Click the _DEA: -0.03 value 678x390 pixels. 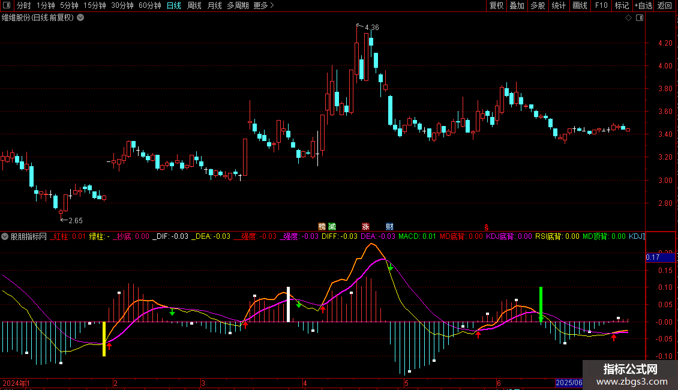coord(211,236)
